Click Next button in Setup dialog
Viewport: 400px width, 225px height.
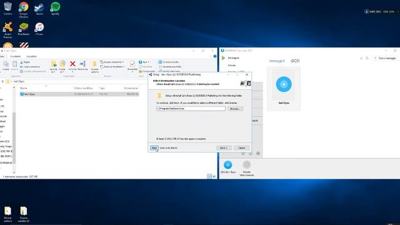coord(224,148)
